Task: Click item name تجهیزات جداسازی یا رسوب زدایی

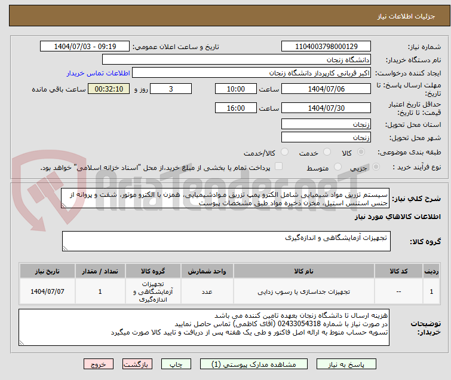Action: pyautogui.click(x=304, y=292)
